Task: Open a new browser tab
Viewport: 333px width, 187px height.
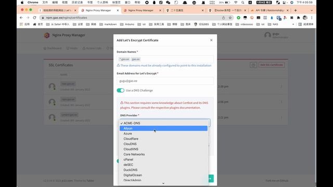Action: pos(296,10)
